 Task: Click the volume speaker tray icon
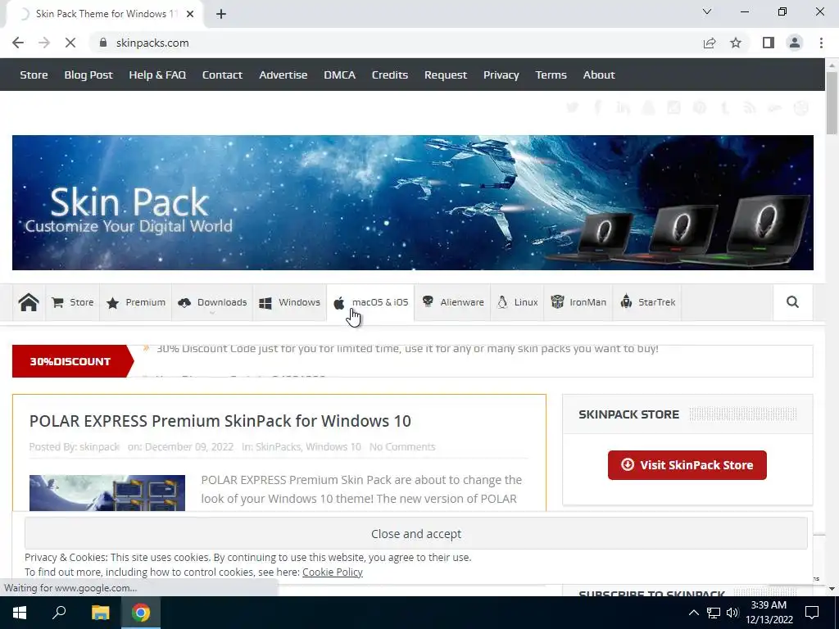pos(732,613)
